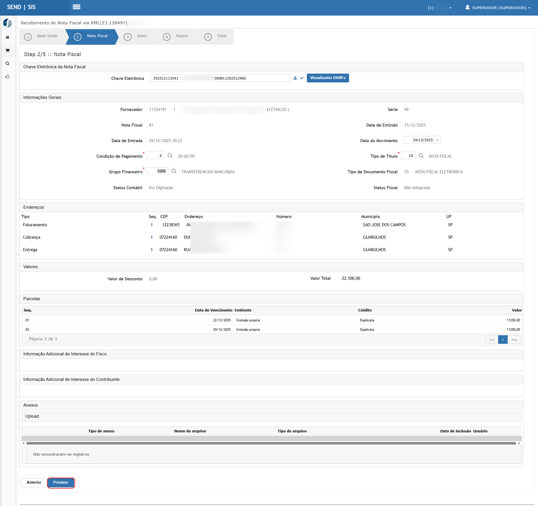Open the home icon in sidebar
This screenshot has height=506, width=538.
(x=8, y=37)
